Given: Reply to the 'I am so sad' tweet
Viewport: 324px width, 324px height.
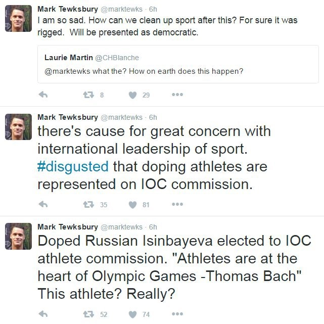Looking at the screenshot, I should click(x=43, y=95).
